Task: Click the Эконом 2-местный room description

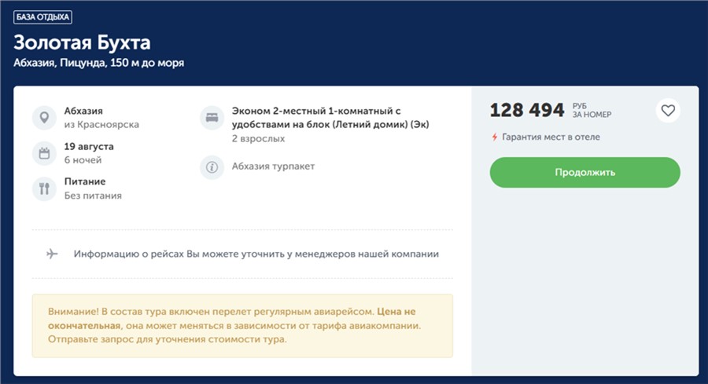Action: (x=330, y=118)
